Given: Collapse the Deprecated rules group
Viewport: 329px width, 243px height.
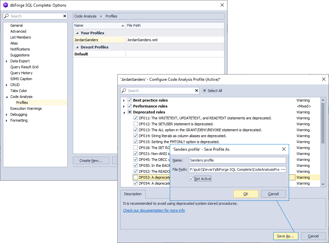Looking at the screenshot, I should [124, 112].
